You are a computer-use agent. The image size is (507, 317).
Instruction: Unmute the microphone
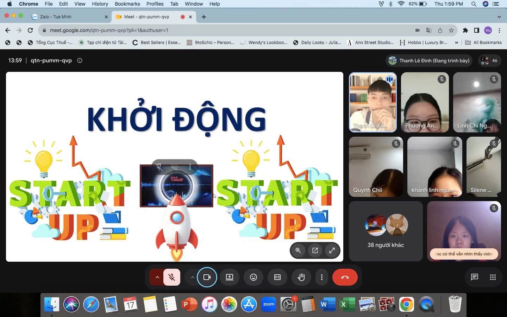172,277
